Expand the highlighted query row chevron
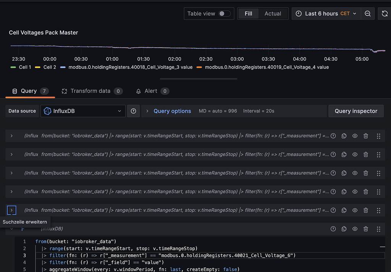 click(x=11, y=210)
